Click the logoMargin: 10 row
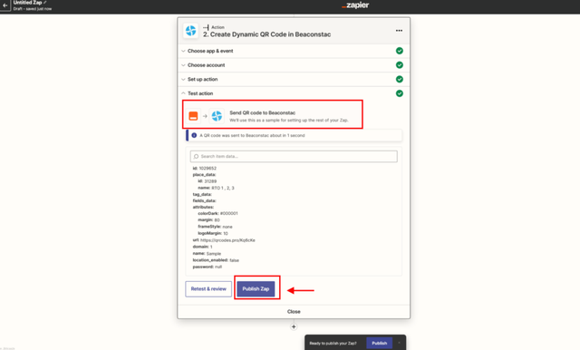580x350 pixels. (x=213, y=233)
